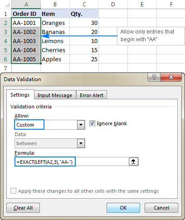The height and width of the screenshot is (220, 185).
Task: Confirm with the OK button
Action: [123, 208]
